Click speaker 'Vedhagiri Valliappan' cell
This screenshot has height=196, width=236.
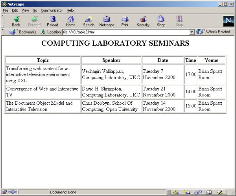111,74
